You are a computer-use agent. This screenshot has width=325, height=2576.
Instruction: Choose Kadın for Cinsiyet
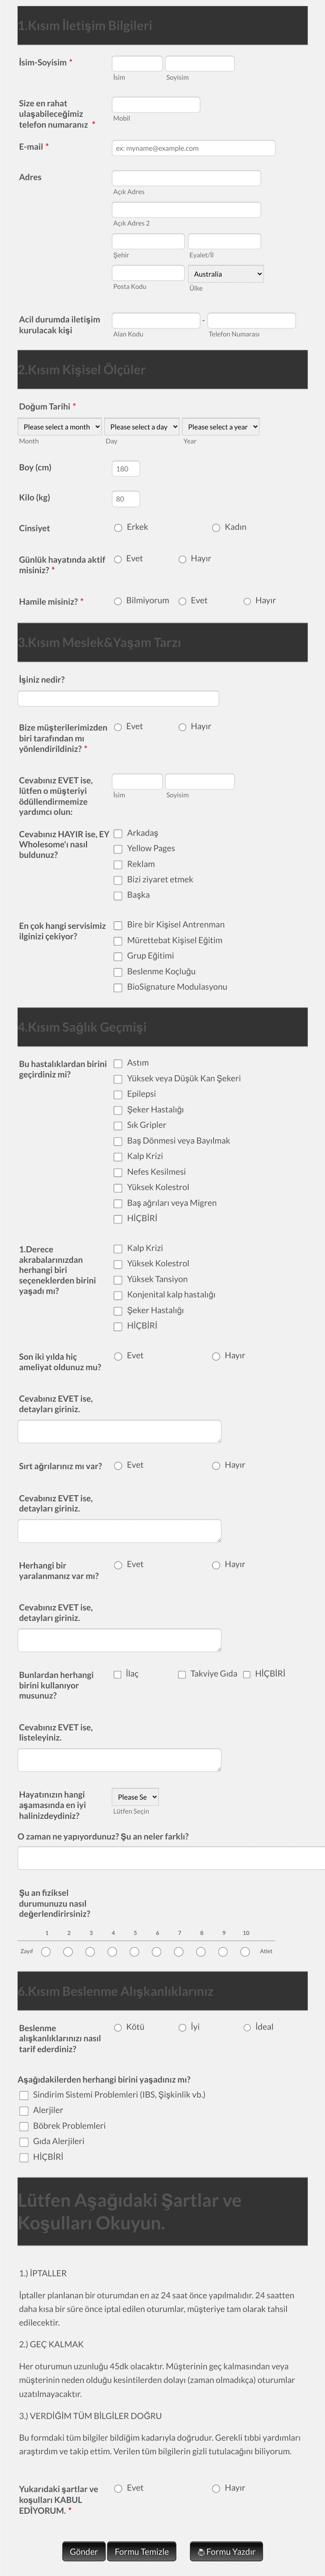click(216, 527)
